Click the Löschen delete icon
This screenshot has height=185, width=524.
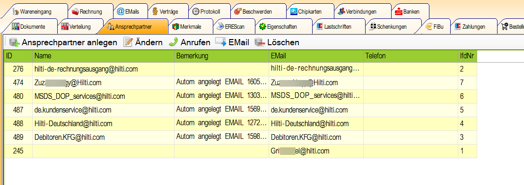[260, 42]
